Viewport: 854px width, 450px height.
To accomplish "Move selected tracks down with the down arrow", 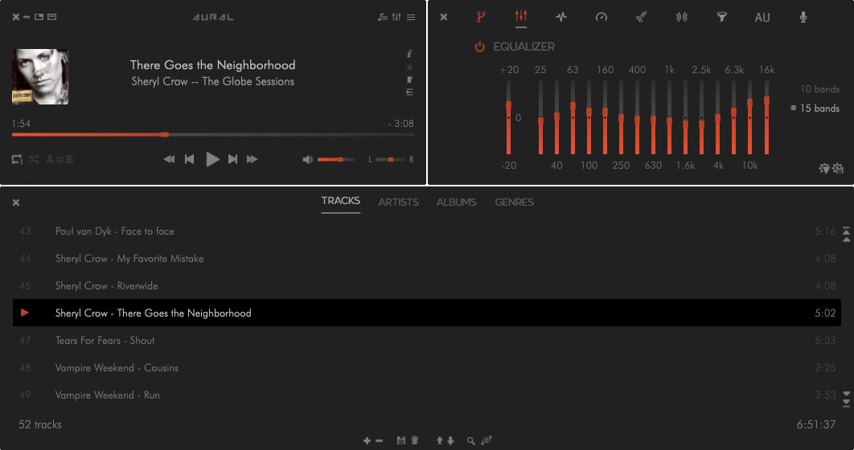I will [x=450, y=440].
